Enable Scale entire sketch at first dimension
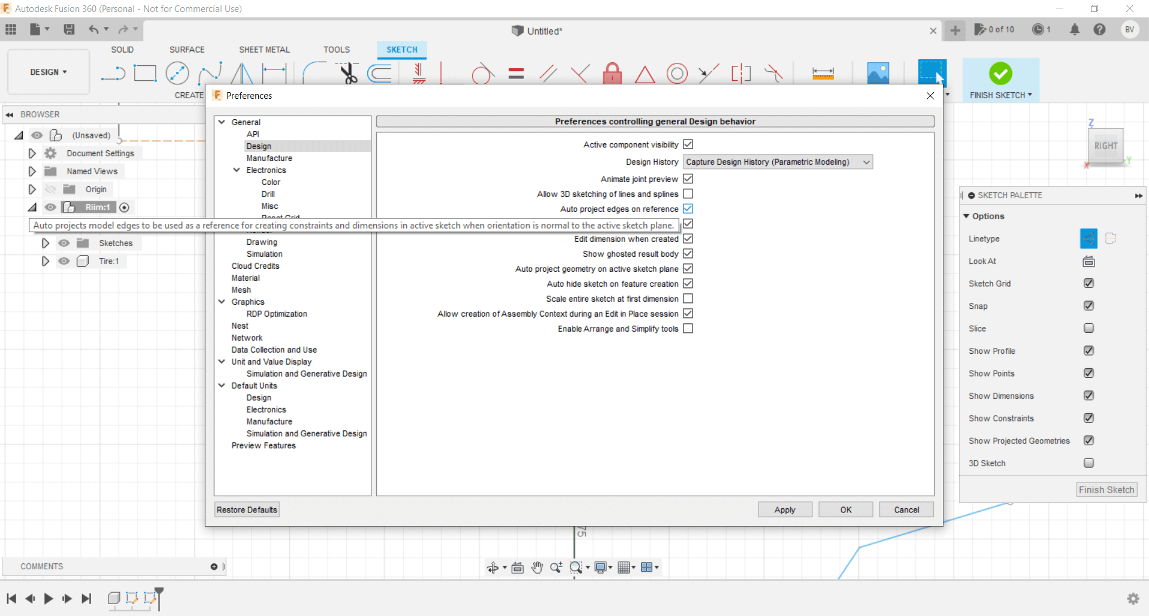The image size is (1149, 616). click(x=688, y=299)
